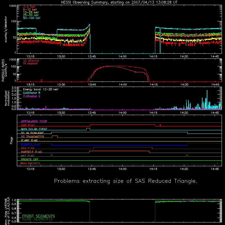The image size is (225, 225).
Task: Click the '14:30' tick label under the particle rates panel
Action: pos(184,85)
